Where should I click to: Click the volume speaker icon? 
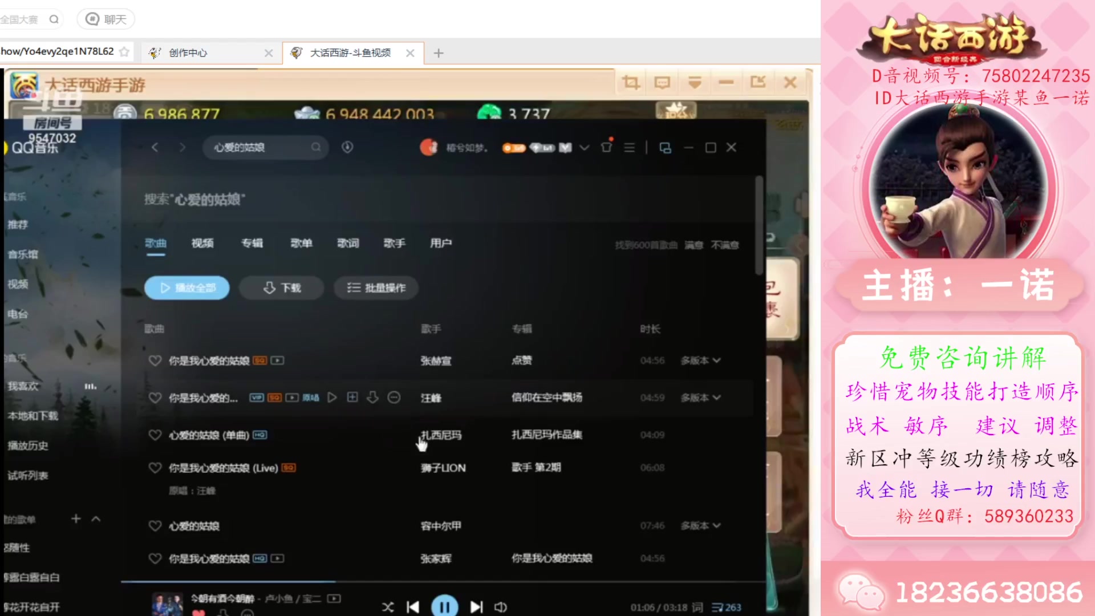tap(501, 607)
